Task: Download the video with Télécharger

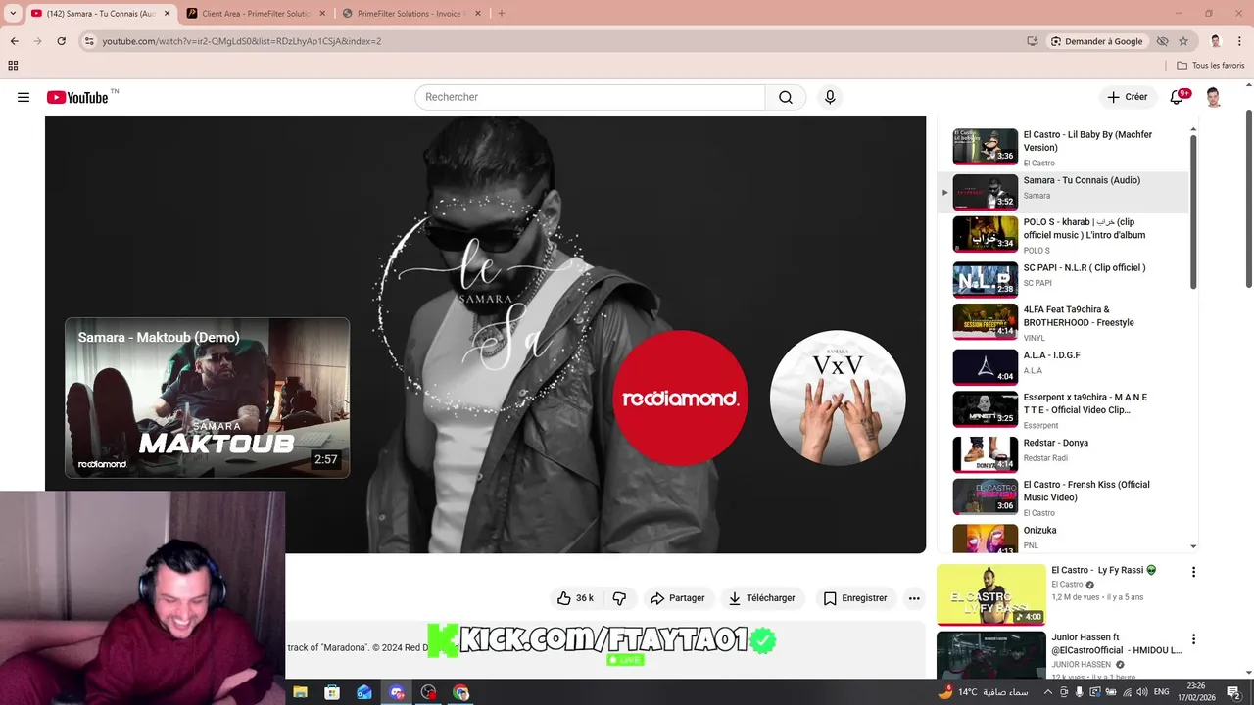Action: (762, 598)
